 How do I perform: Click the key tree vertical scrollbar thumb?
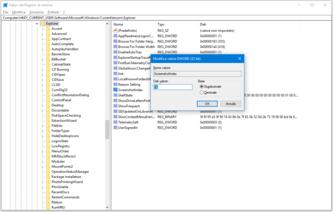(x=108, y=130)
